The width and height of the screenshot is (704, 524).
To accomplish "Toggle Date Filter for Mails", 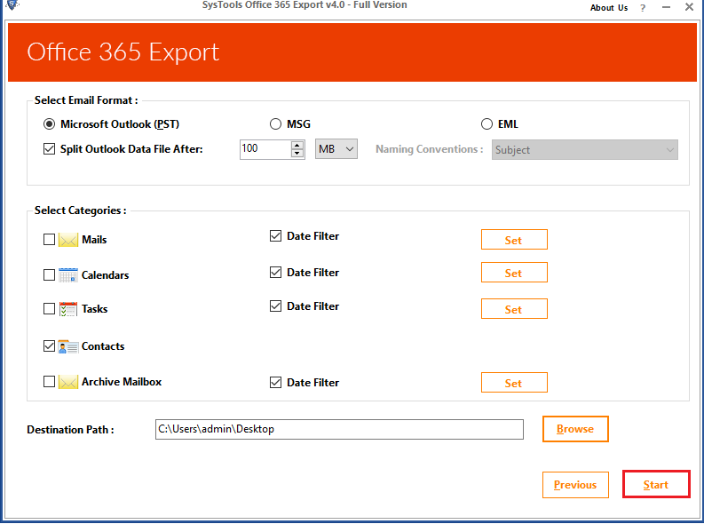I will point(276,236).
